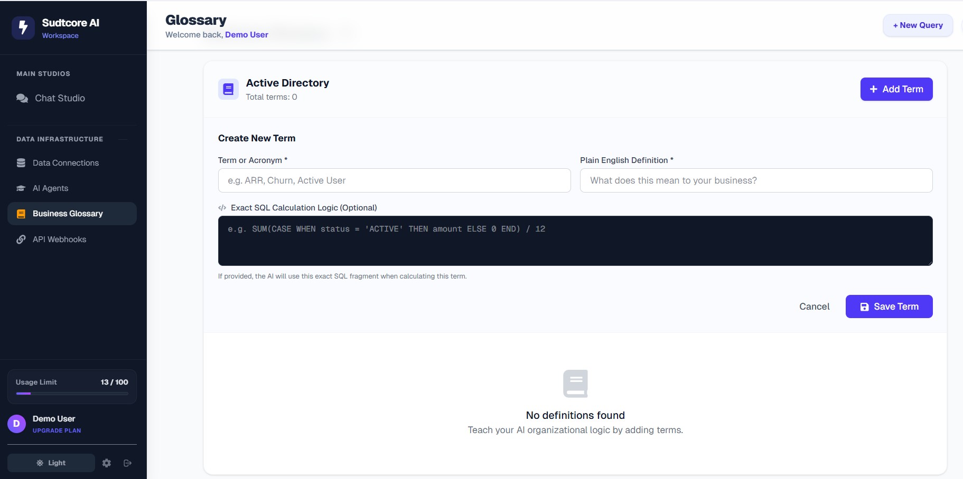Open the AI Agents menu item
The width and height of the screenshot is (963, 479).
(50, 188)
